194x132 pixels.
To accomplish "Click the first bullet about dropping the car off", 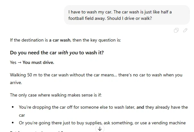I will (96, 107).
